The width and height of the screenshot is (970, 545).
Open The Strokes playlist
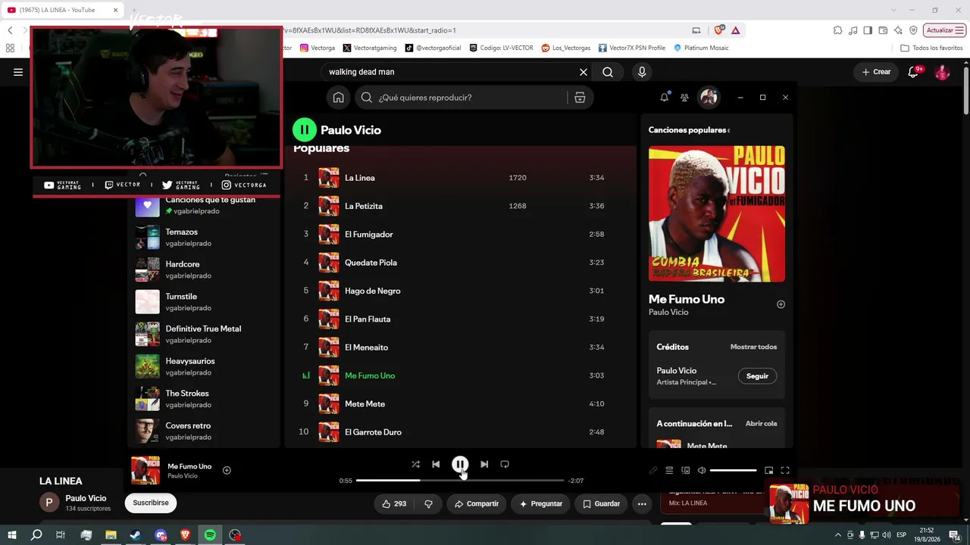click(205, 399)
